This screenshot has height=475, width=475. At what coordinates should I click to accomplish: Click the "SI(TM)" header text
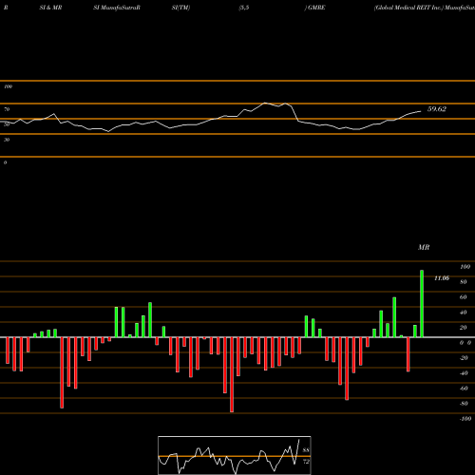click(180, 8)
